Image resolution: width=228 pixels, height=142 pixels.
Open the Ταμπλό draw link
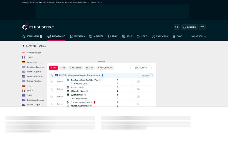[x=146, y=75]
